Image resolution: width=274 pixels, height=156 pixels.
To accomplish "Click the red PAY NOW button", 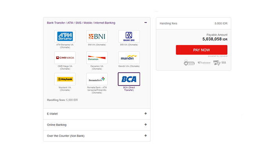I will (x=202, y=50).
